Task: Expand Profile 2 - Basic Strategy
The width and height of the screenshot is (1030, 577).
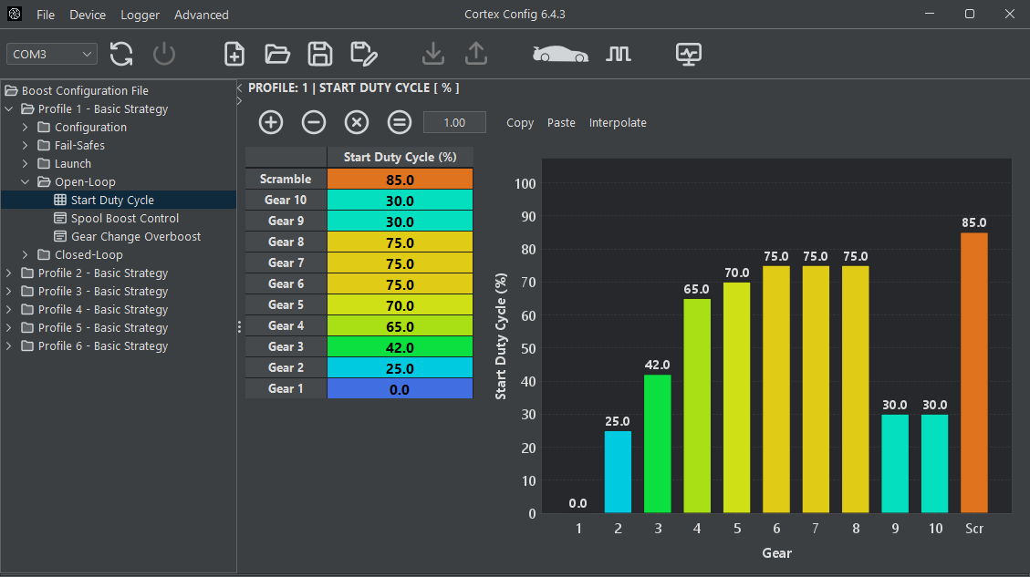Action: 9,273
